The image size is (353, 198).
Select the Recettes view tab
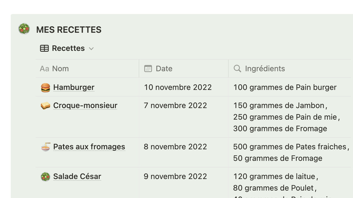(68, 48)
